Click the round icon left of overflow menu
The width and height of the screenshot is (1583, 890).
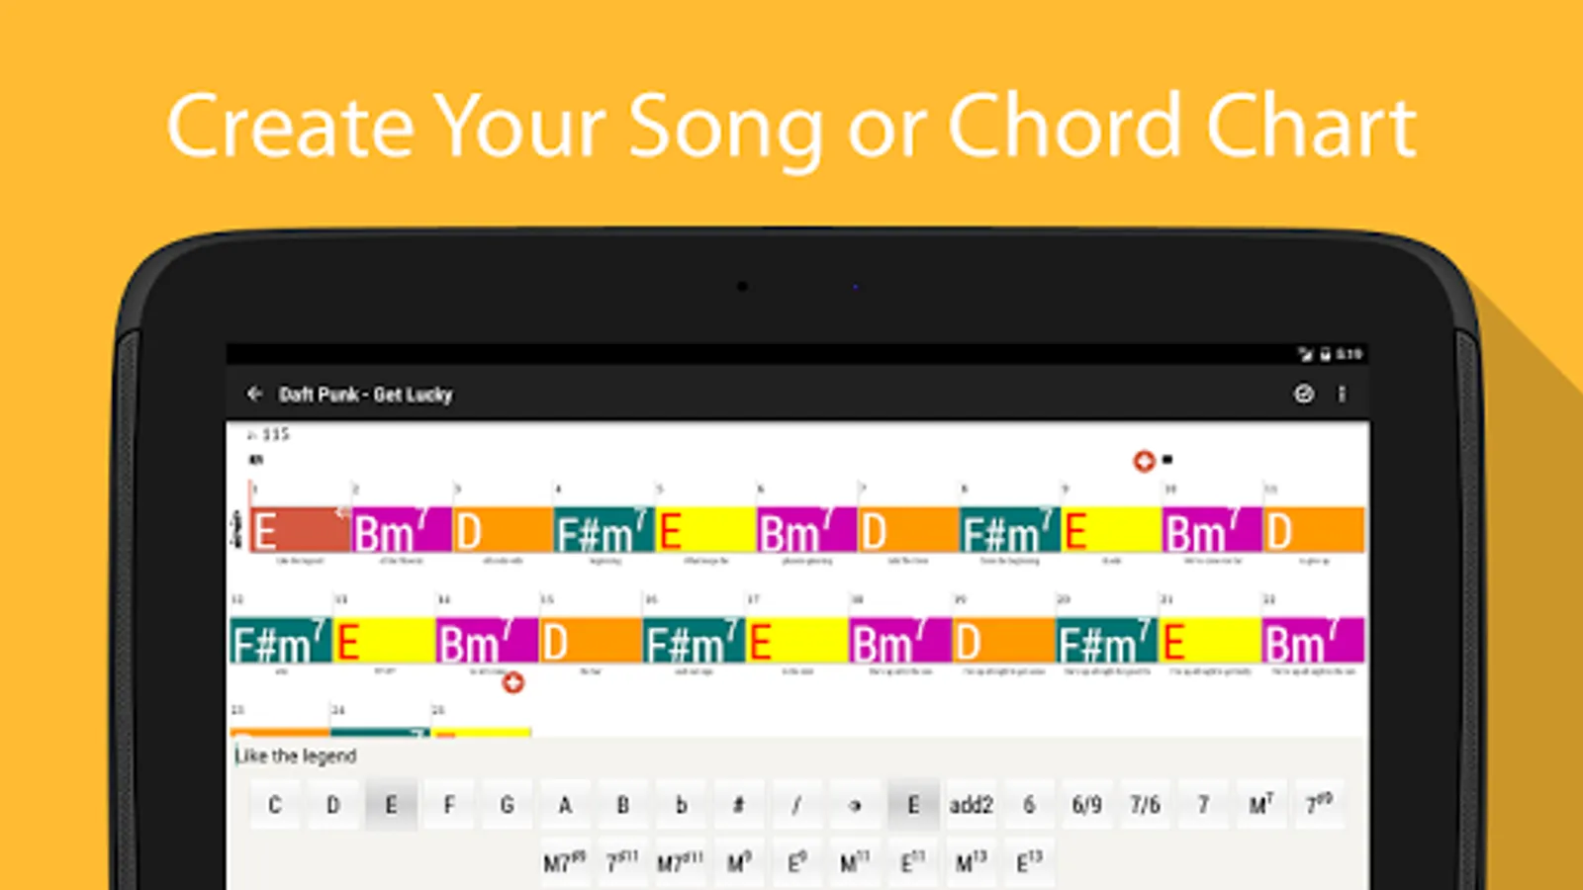tap(1304, 395)
